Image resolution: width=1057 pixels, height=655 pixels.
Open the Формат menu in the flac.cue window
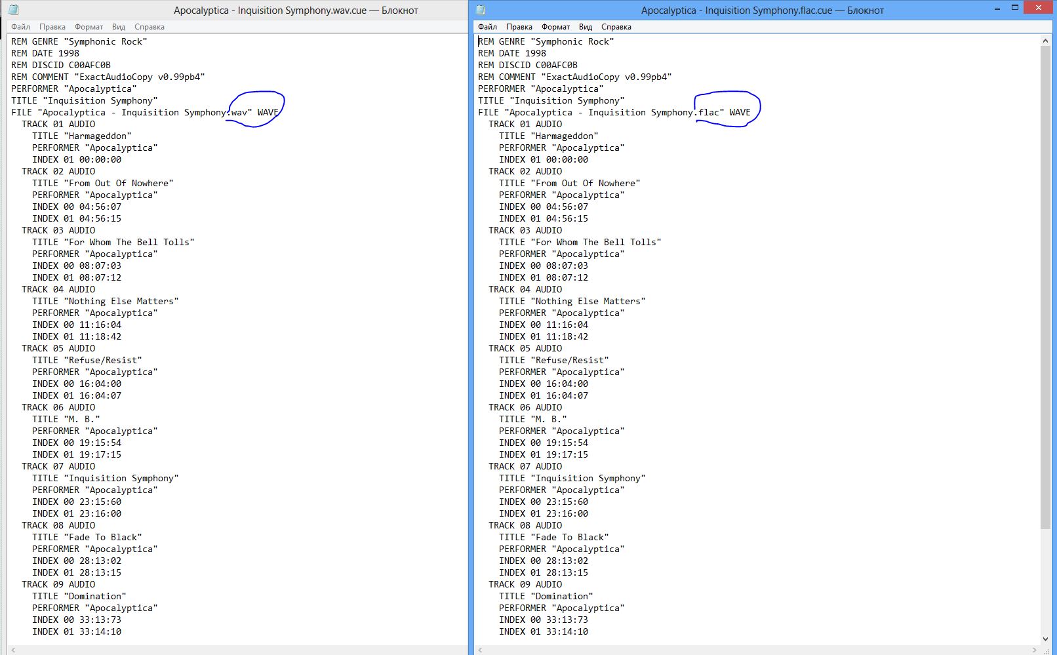556,27
